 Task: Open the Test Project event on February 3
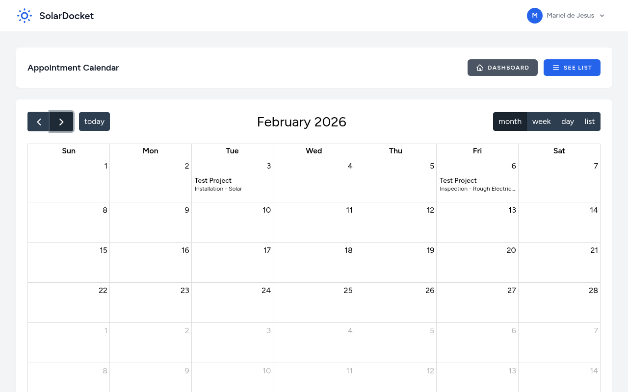tap(218, 184)
